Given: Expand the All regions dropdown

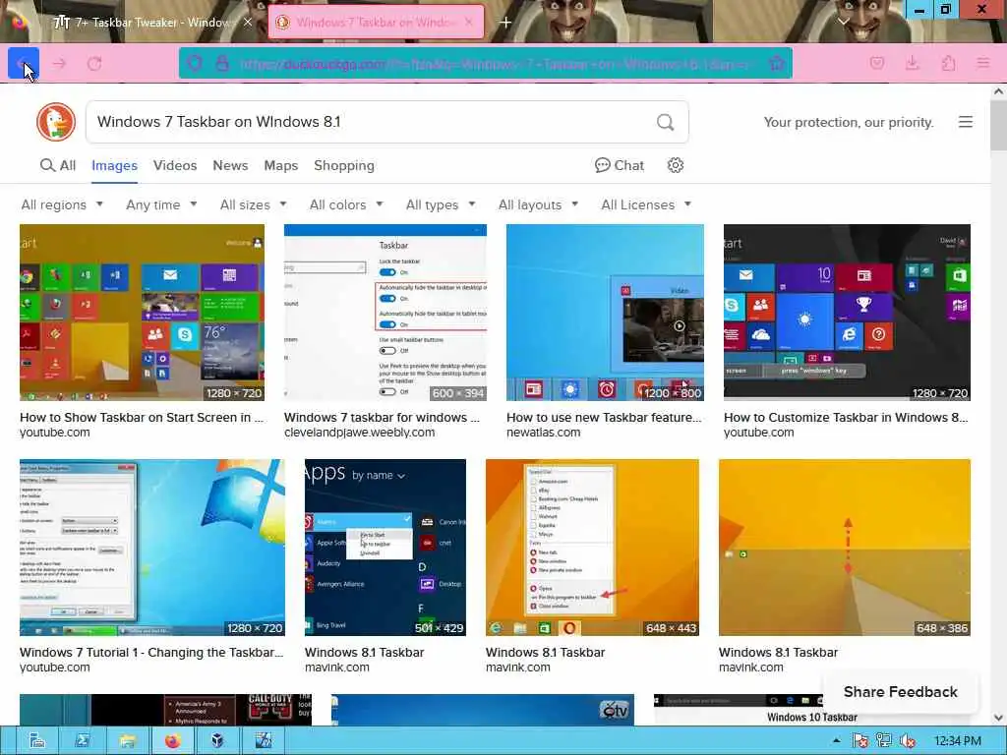Looking at the screenshot, I should [x=62, y=204].
